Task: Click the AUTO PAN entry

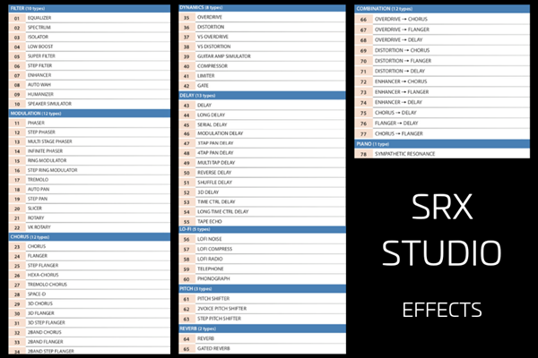Action: 89,190
